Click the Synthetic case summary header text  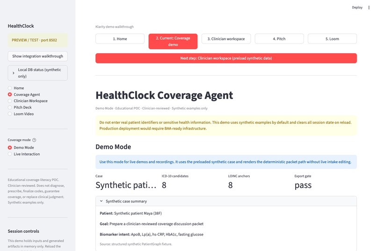pos(126,201)
